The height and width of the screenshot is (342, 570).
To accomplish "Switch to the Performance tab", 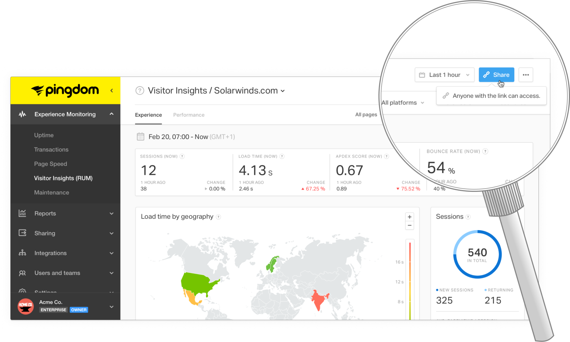I will (x=189, y=115).
